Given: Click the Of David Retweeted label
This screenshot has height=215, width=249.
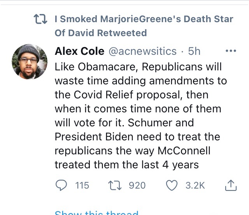Looking at the screenshot, I should pyautogui.click(x=101, y=33).
